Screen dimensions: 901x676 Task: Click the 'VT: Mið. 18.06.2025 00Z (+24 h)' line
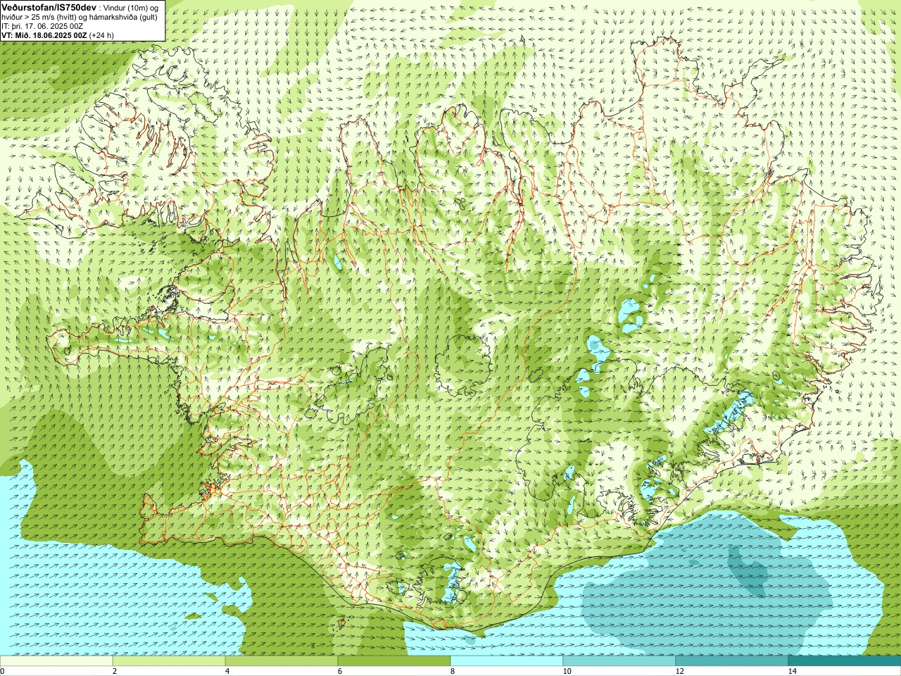click(x=58, y=35)
